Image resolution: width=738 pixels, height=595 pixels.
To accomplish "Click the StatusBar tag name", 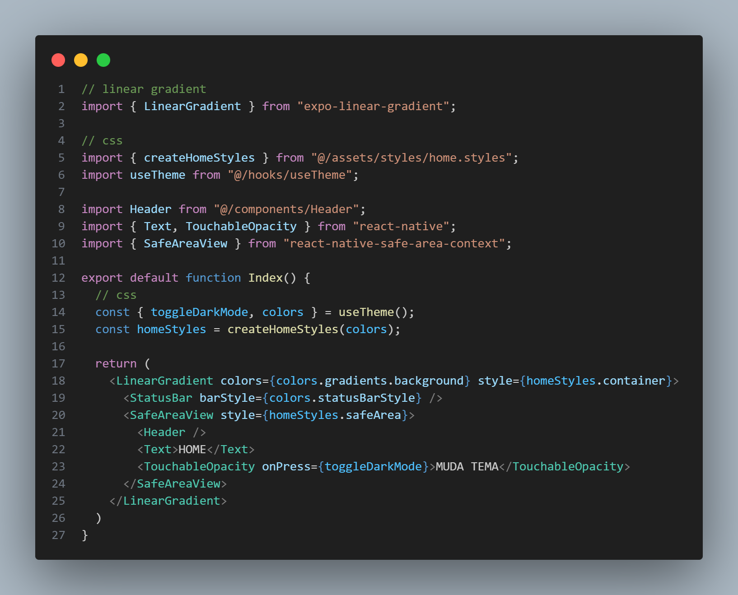I will [x=161, y=398].
